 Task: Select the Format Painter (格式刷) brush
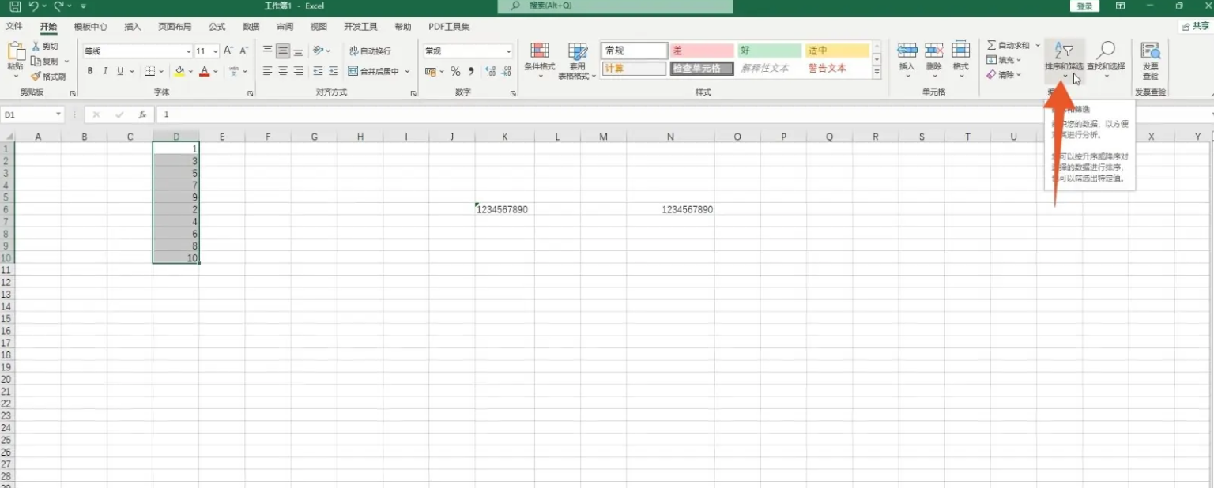coord(48,77)
